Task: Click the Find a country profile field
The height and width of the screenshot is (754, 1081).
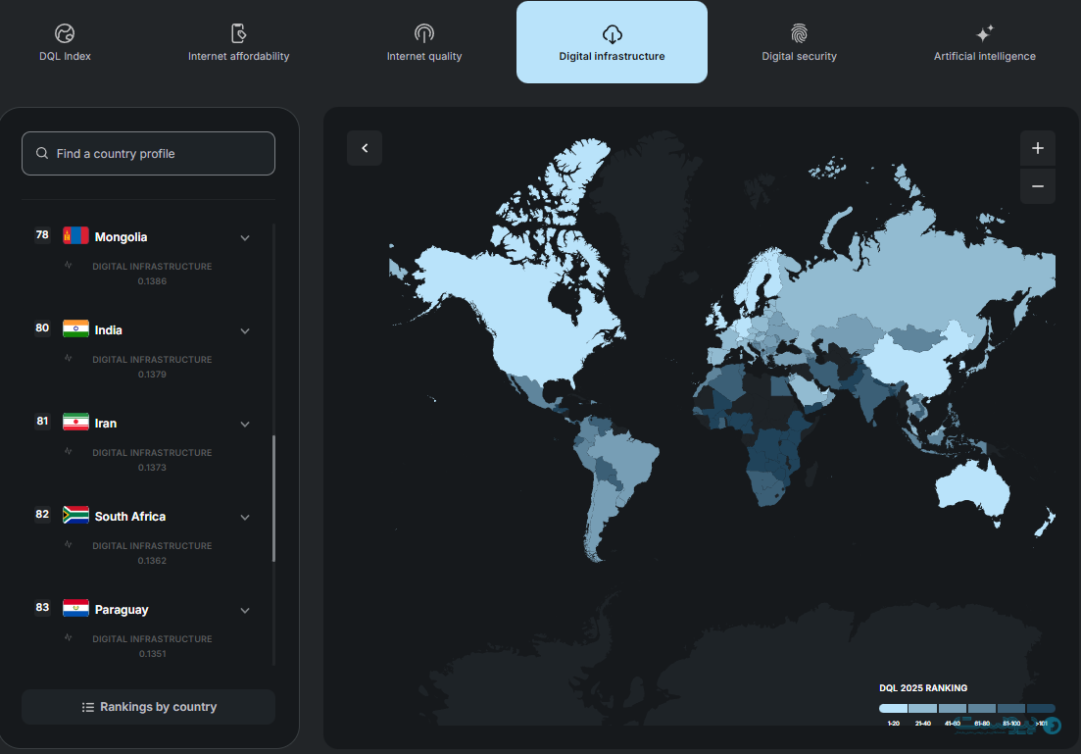Action: [148, 154]
